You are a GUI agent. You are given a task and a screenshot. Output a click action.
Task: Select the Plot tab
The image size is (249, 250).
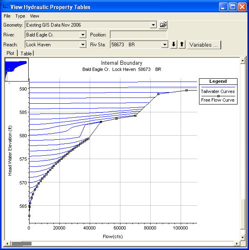click(x=10, y=54)
